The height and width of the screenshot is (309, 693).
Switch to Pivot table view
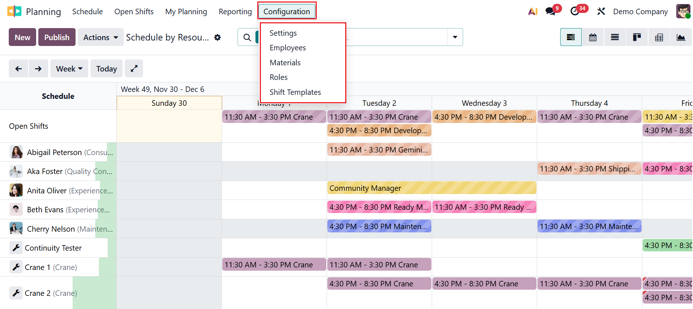pos(659,37)
